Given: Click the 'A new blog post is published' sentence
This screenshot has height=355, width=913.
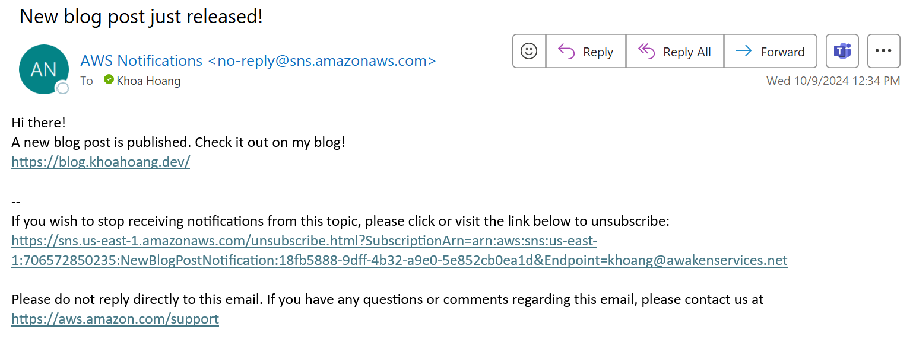Looking at the screenshot, I should point(178,143).
